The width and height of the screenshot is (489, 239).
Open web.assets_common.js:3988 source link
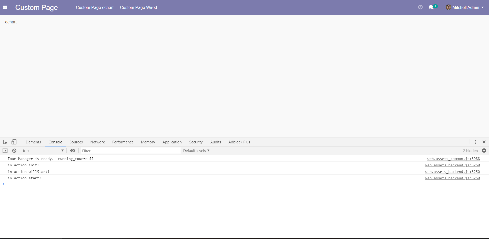[x=453, y=159]
